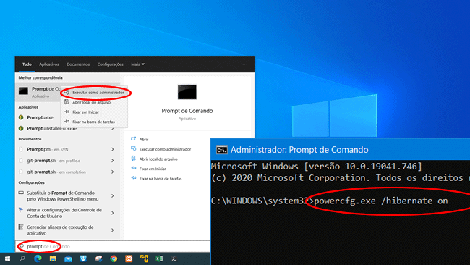
Task: Click the Prompt de Comando title in details pane
Action: pos(187,111)
